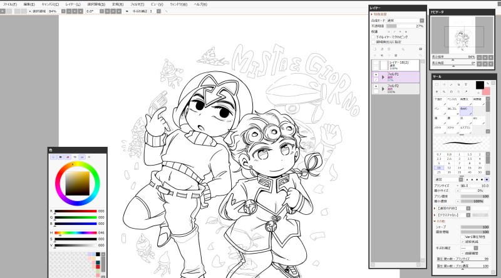Screen dimensions: 501x278
Task: Toggle visibility box of レイヤー18(2) layer
Action: pos(376,63)
